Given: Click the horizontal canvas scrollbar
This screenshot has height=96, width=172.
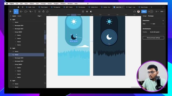Looking at the screenshot, I should coord(135,87).
